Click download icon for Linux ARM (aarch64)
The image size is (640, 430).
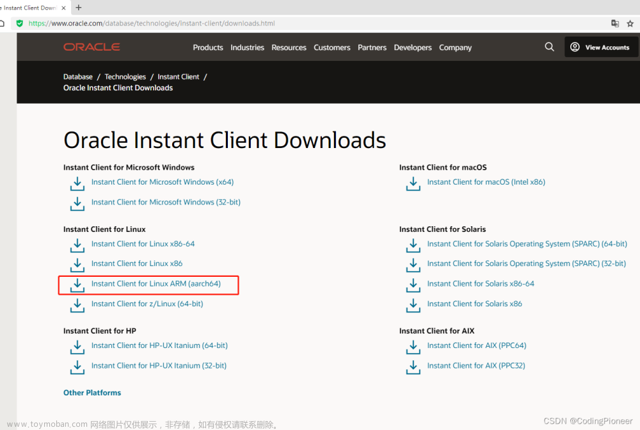point(77,285)
